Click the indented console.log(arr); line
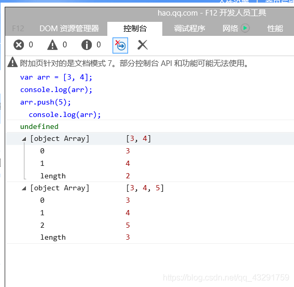Viewport: 294px width, 287px height. coord(65,115)
